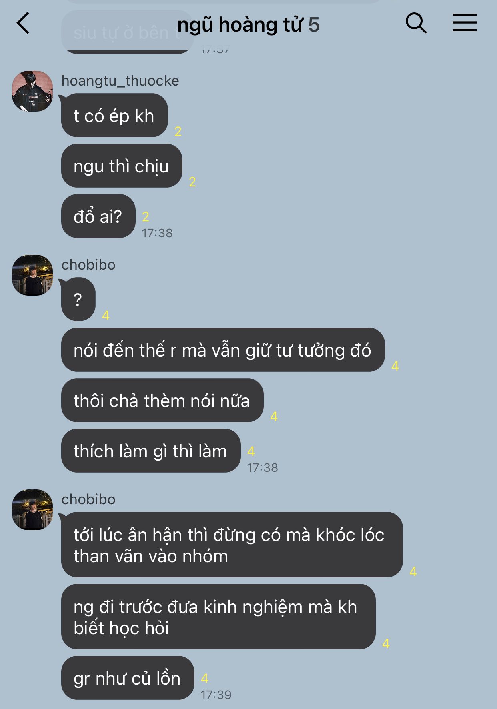Select the message "đổ ai?"
497x709 pixels.
[x=98, y=216]
